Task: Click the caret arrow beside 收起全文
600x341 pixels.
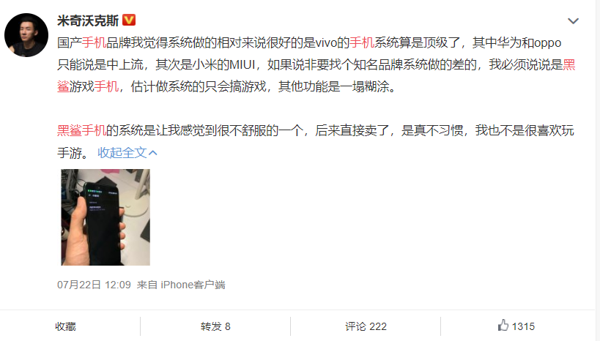Action: 152,153
